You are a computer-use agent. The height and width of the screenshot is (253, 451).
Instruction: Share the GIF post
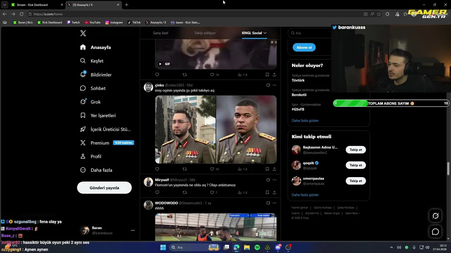point(274,74)
